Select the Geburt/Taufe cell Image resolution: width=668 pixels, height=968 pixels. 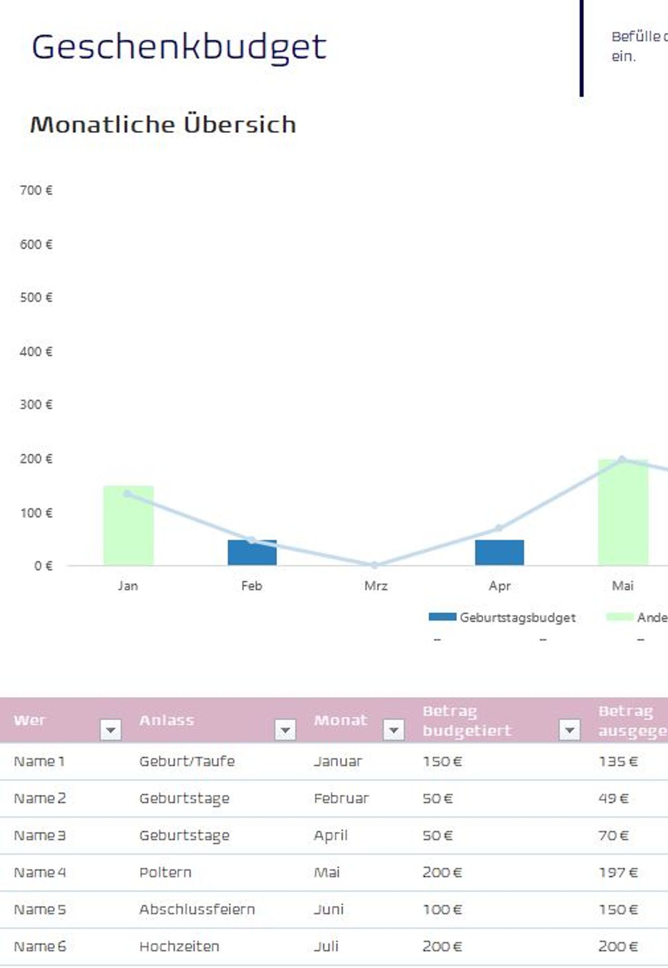[187, 761]
